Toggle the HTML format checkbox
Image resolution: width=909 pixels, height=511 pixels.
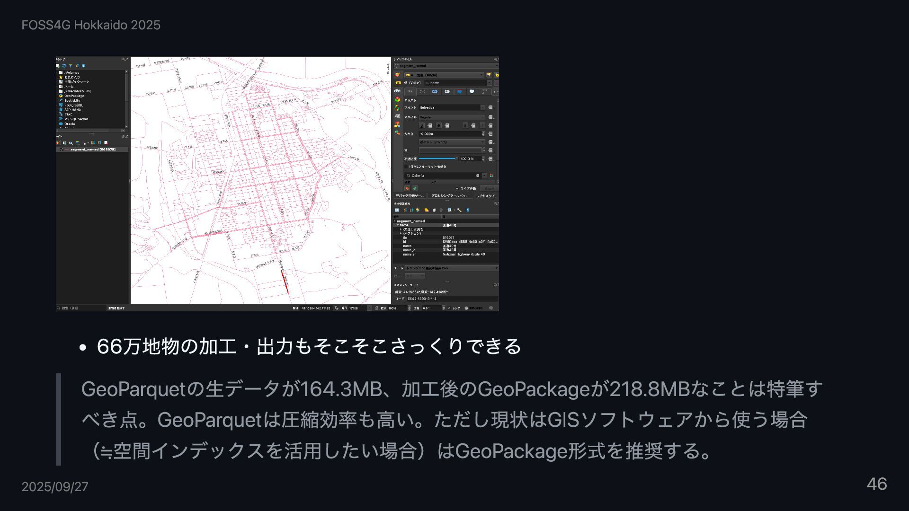[x=406, y=167]
